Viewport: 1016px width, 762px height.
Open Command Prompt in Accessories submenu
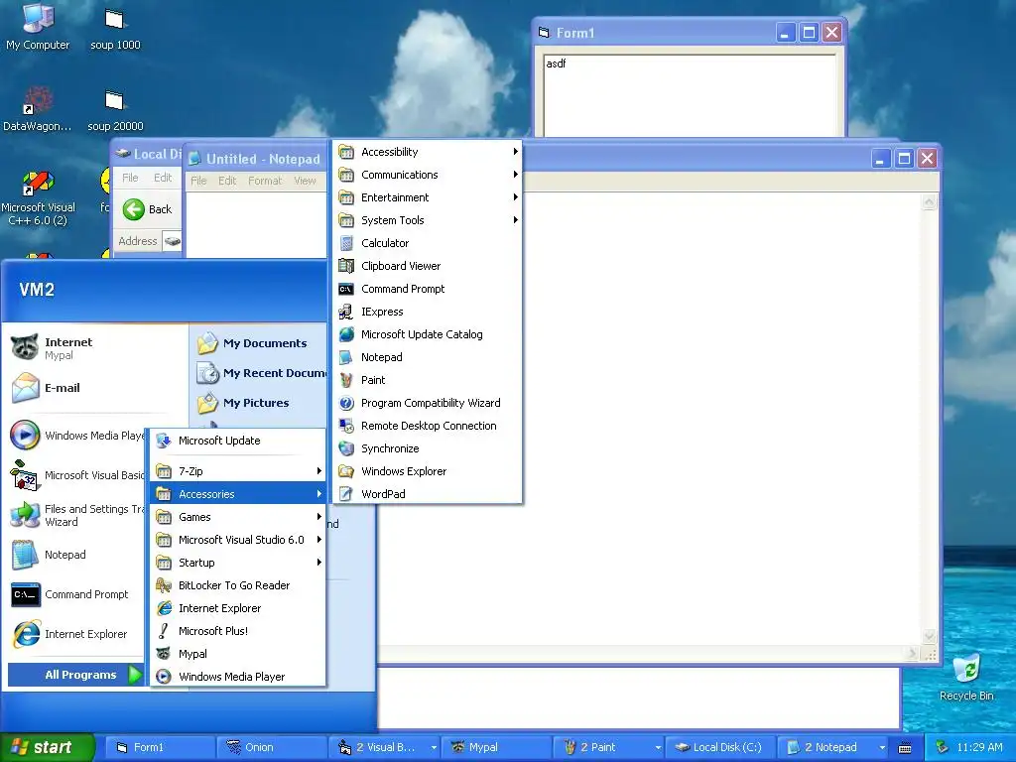point(428,289)
